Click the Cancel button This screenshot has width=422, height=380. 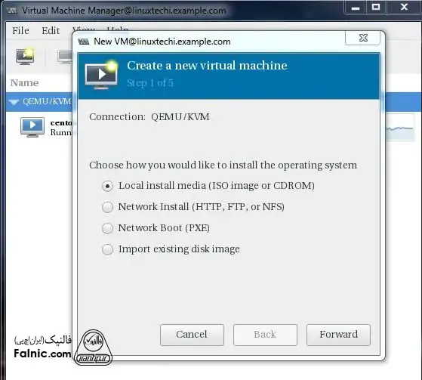[192, 335]
